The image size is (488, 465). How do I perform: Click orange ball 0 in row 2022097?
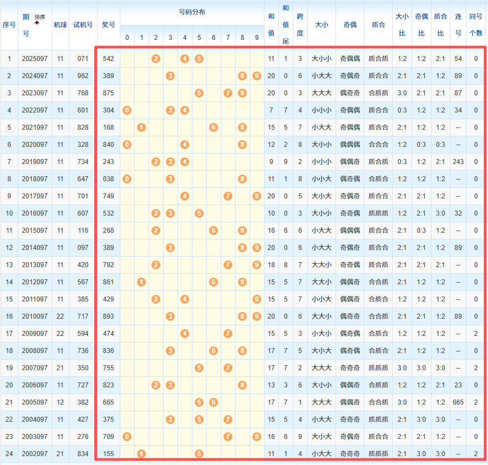pyautogui.click(x=127, y=110)
